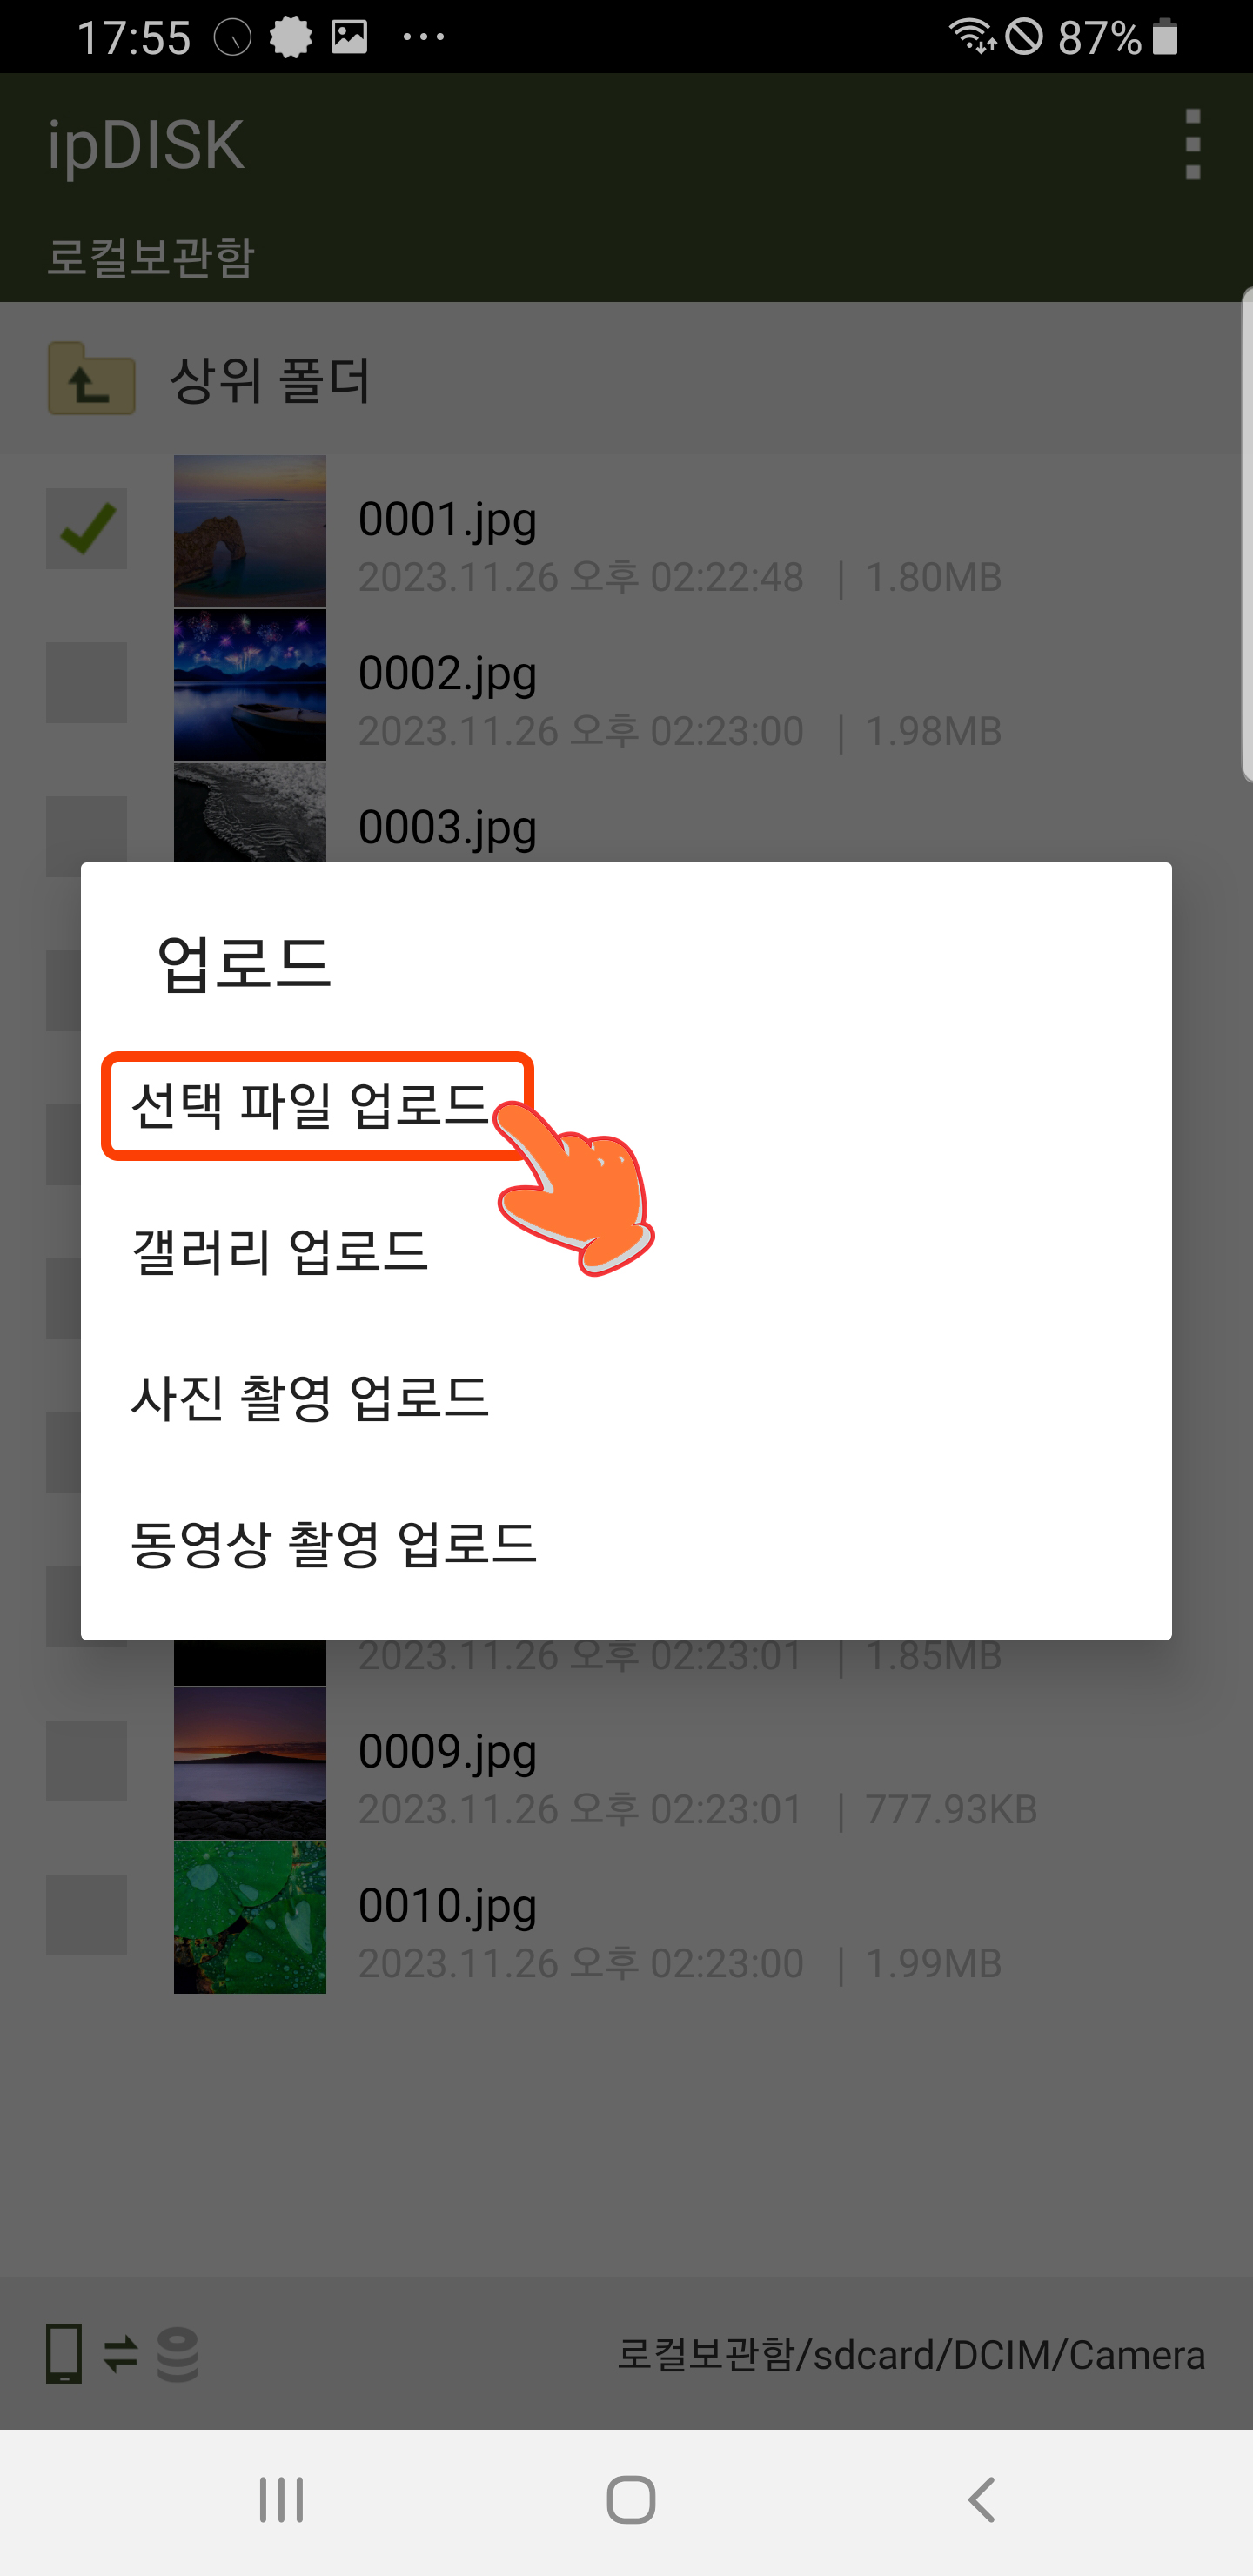The width and height of the screenshot is (1253, 2576).
Task: Tap the 상위 폴더 label
Action: [270, 380]
